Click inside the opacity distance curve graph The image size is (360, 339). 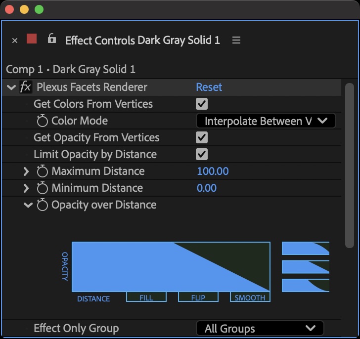(x=171, y=267)
